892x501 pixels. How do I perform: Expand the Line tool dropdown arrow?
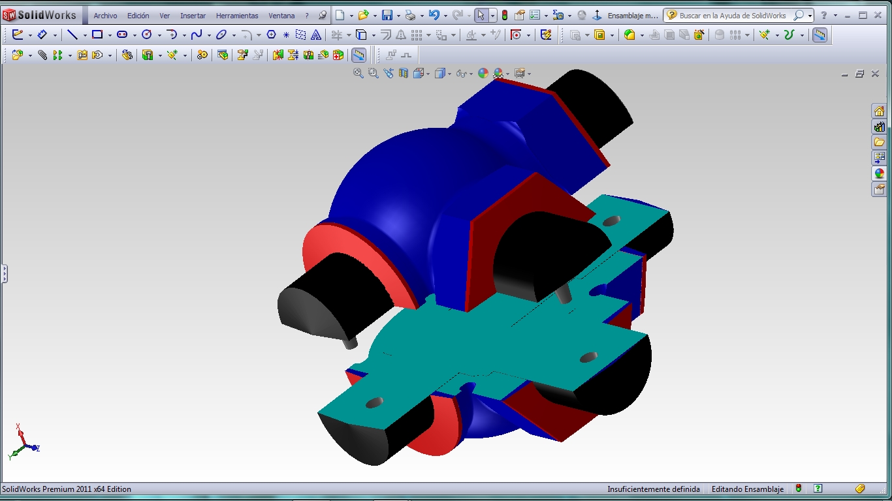click(85, 35)
